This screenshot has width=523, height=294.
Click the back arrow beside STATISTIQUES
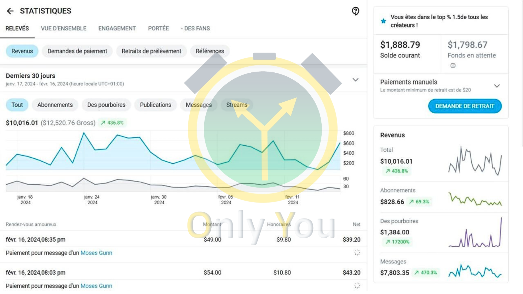pyautogui.click(x=10, y=11)
